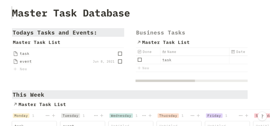Open the Tuesday column options menu
Image resolution: width=270 pixels, height=126 pixels.
96,116
